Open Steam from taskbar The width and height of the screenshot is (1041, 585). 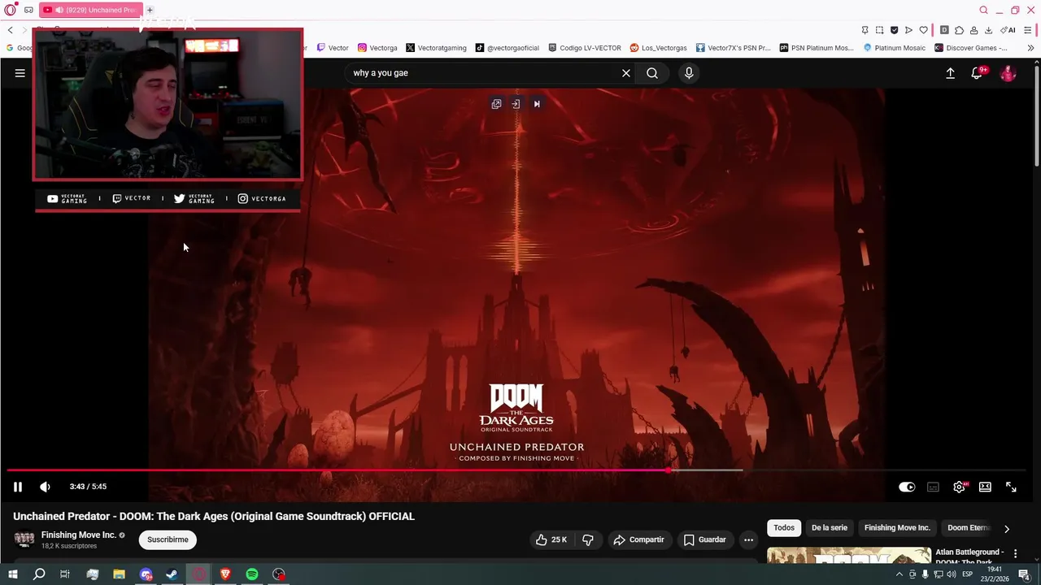(x=172, y=574)
